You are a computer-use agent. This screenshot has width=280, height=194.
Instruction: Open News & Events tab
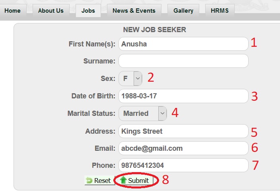pyautogui.click(x=134, y=11)
